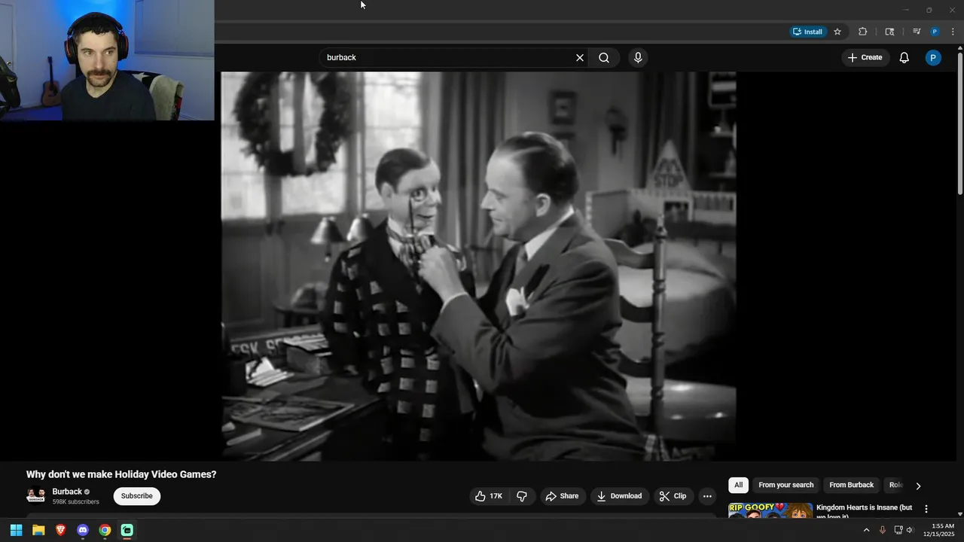The height and width of the screenshot is (542, 964).
Task: Open the Windows Start menu
Action: click(16, 530)
